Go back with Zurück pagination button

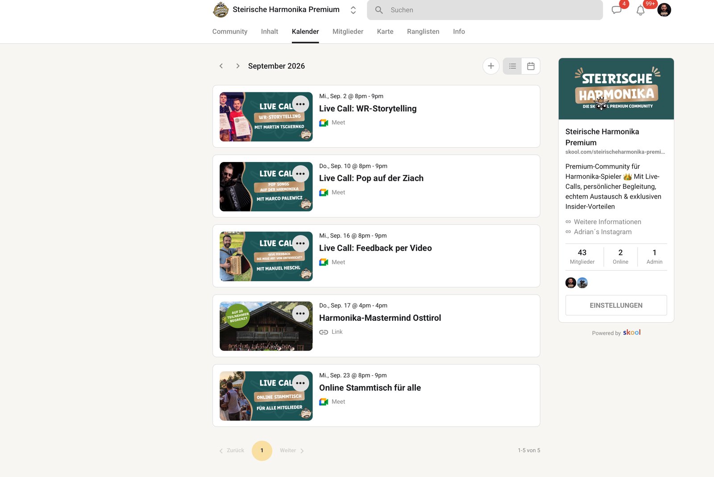[x=232, y=451]
